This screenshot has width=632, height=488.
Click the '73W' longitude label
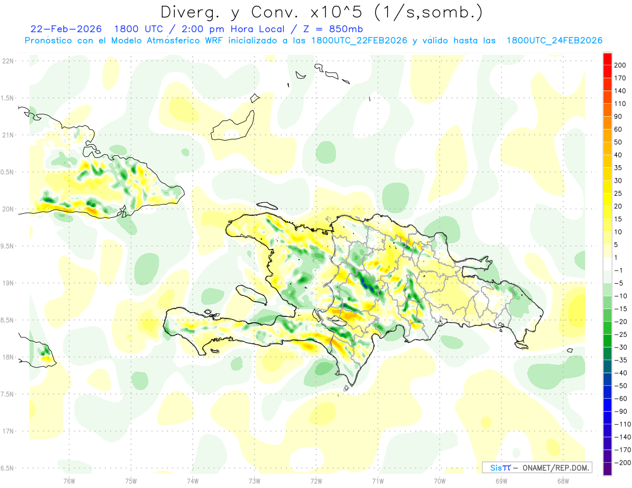254,481
